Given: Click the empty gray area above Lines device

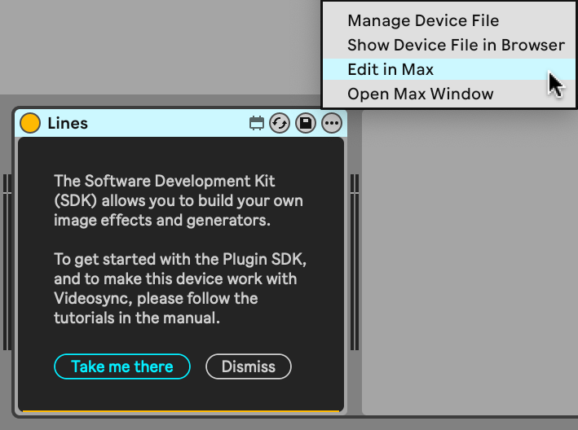Looking at the screenshot, I should [x=163, y=49].
